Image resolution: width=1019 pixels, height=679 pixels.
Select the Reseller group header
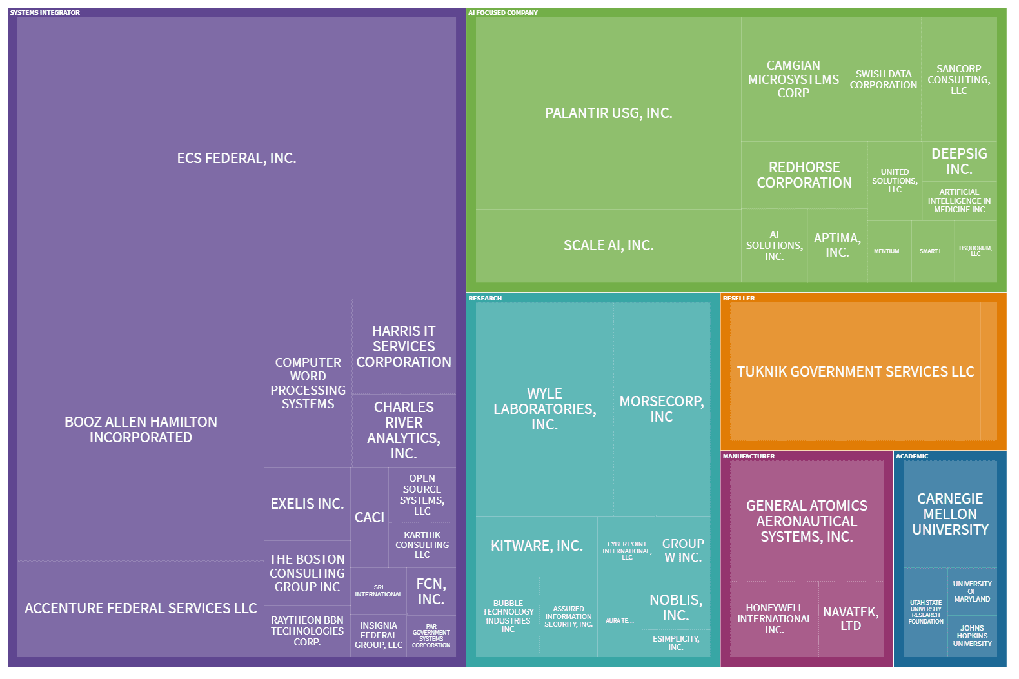738,298
